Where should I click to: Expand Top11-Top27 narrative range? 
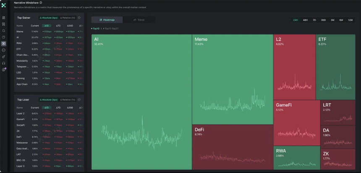click(111, 29)
